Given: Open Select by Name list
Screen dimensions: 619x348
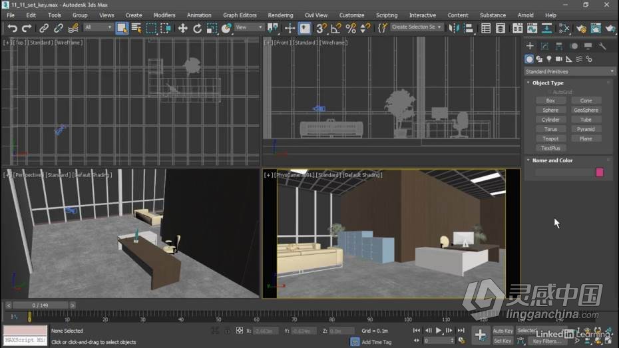Looking at the screenshot, I should click(136, 28).
